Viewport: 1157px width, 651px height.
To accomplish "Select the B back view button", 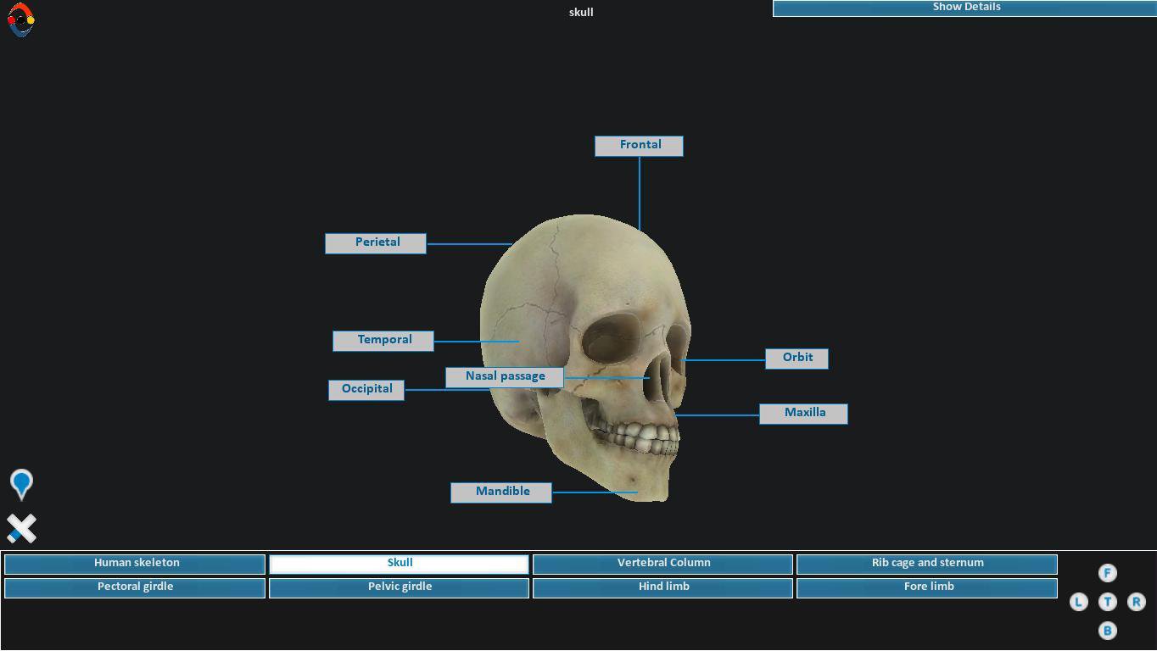I will pyautogui.click(x=1107, y=631).
